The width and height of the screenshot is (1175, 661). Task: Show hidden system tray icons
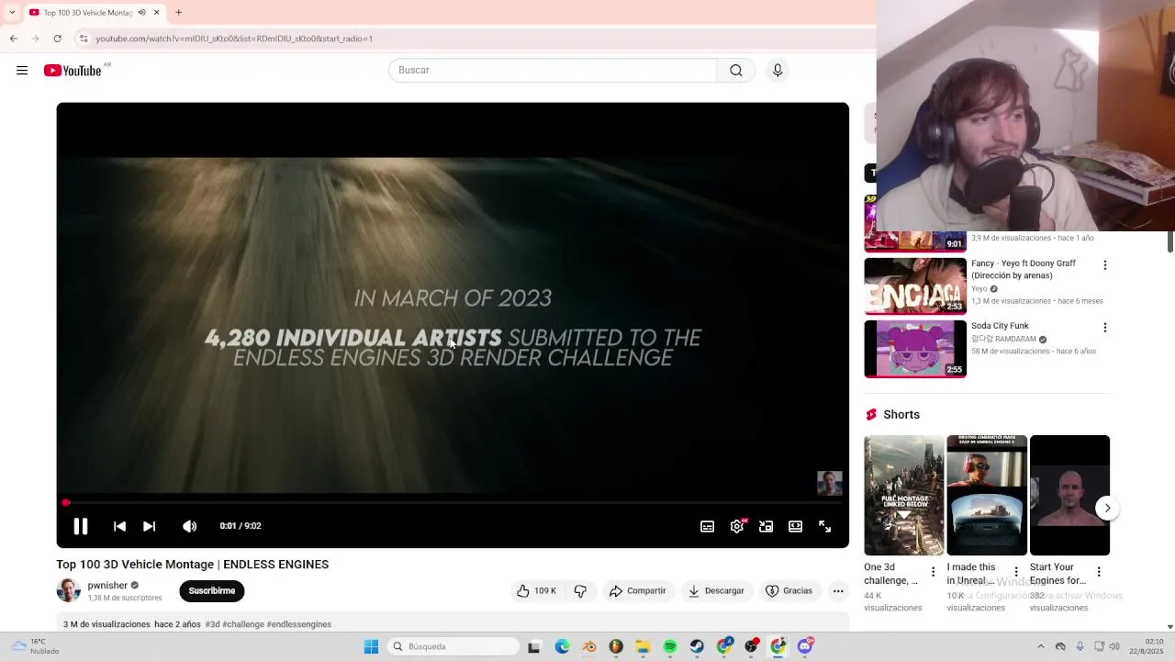pyautogui.click(x=1040, y=646)
